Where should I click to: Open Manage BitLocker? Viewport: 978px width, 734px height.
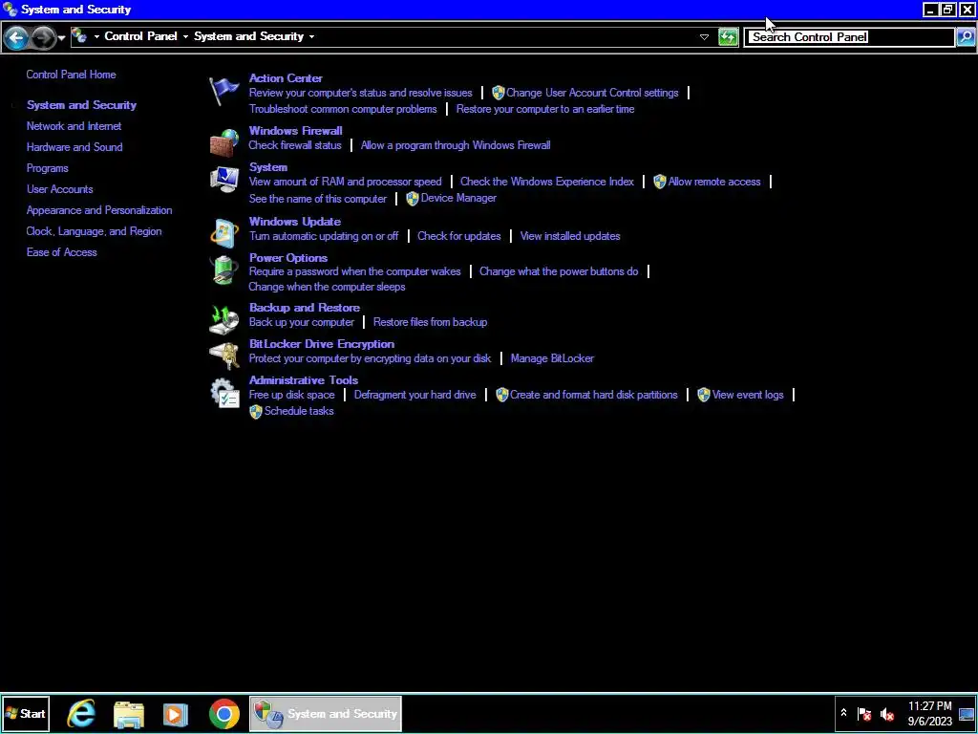click(x=552, y=358)
